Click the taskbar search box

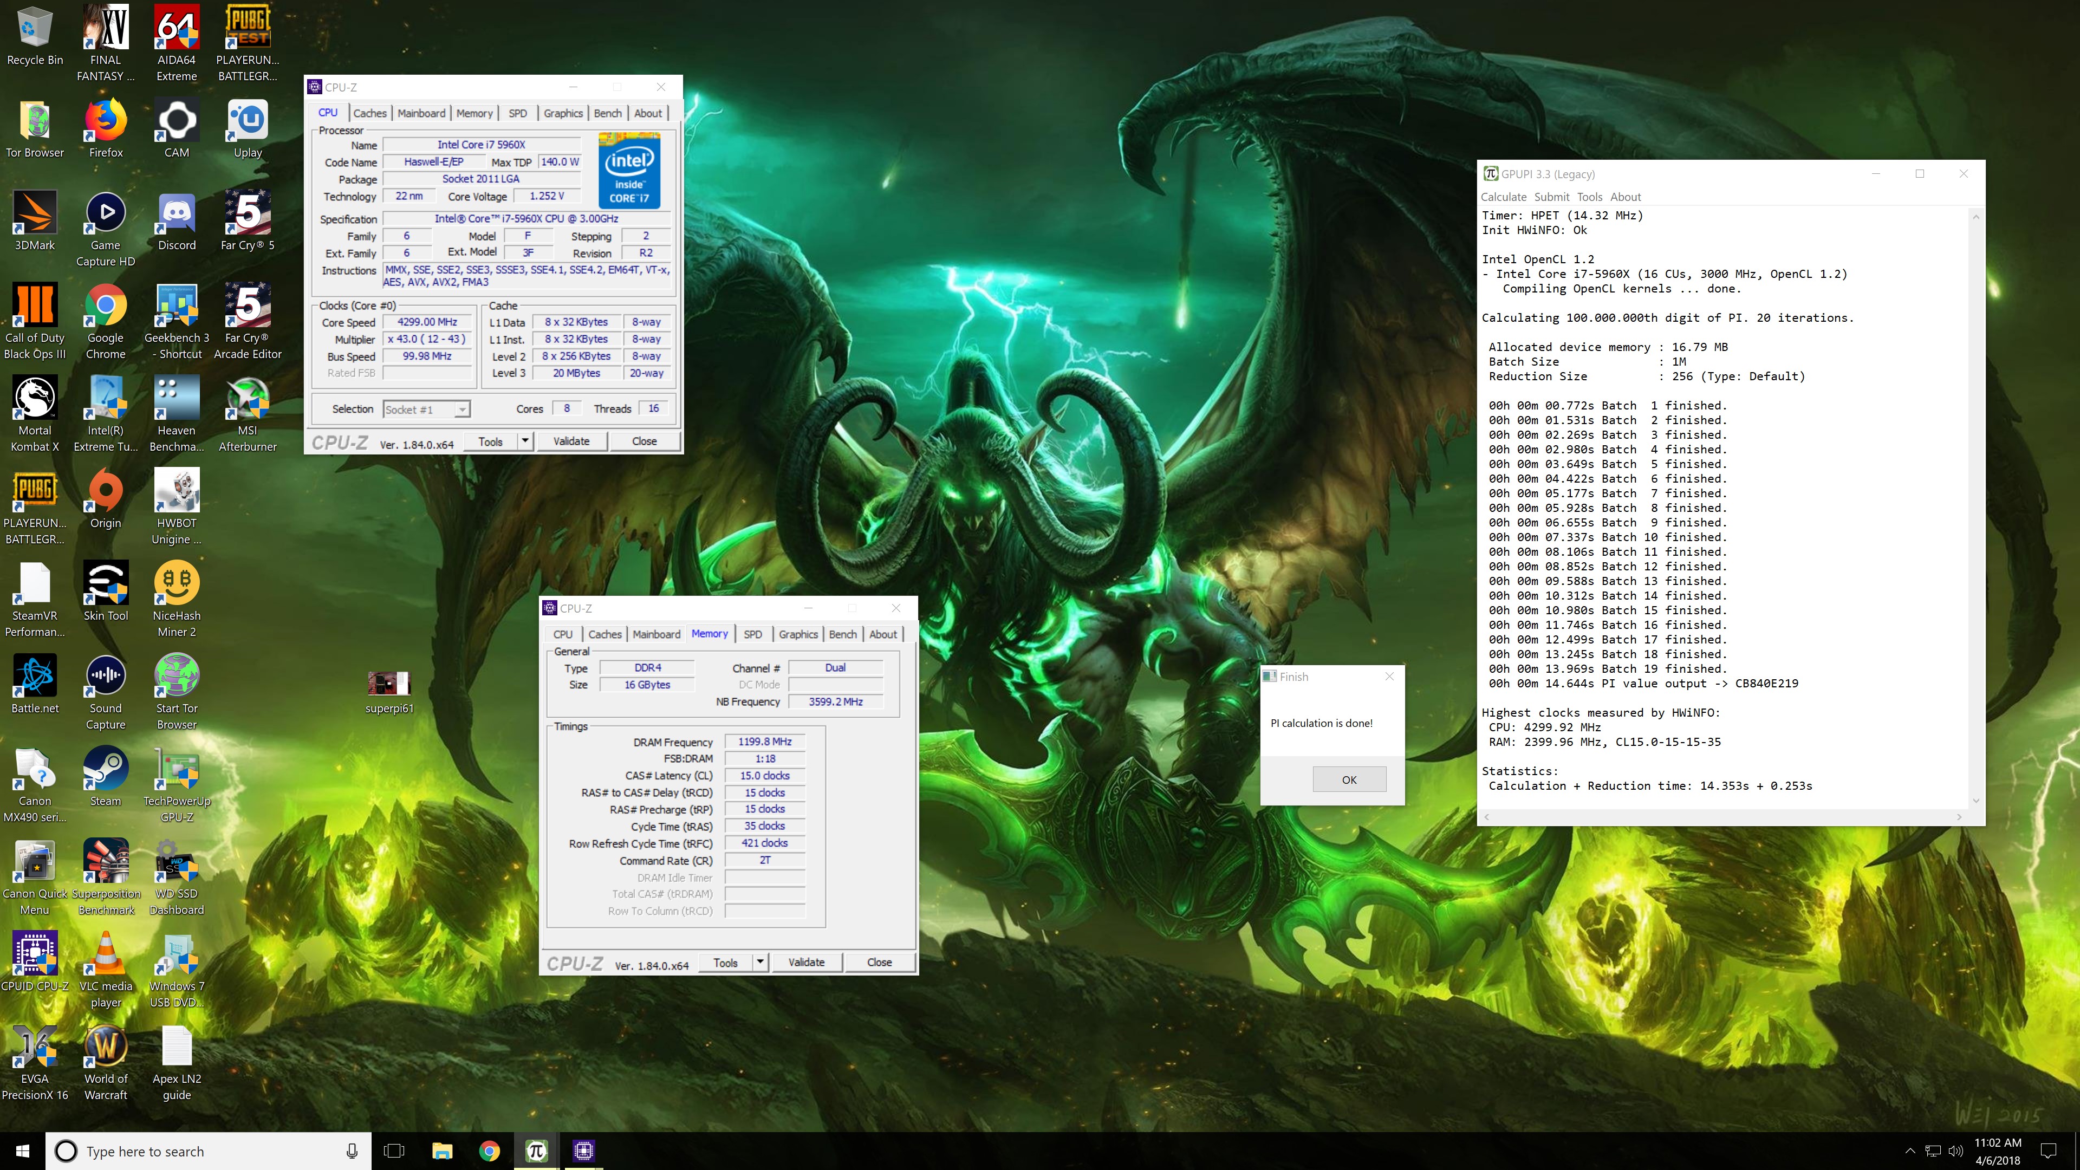coord(209,1150)
